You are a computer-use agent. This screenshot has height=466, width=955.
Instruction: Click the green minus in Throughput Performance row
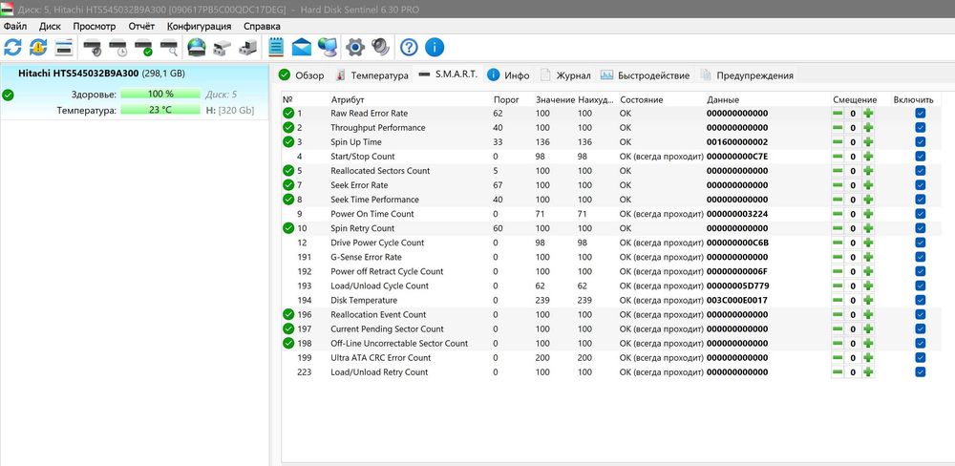(838, 128)
